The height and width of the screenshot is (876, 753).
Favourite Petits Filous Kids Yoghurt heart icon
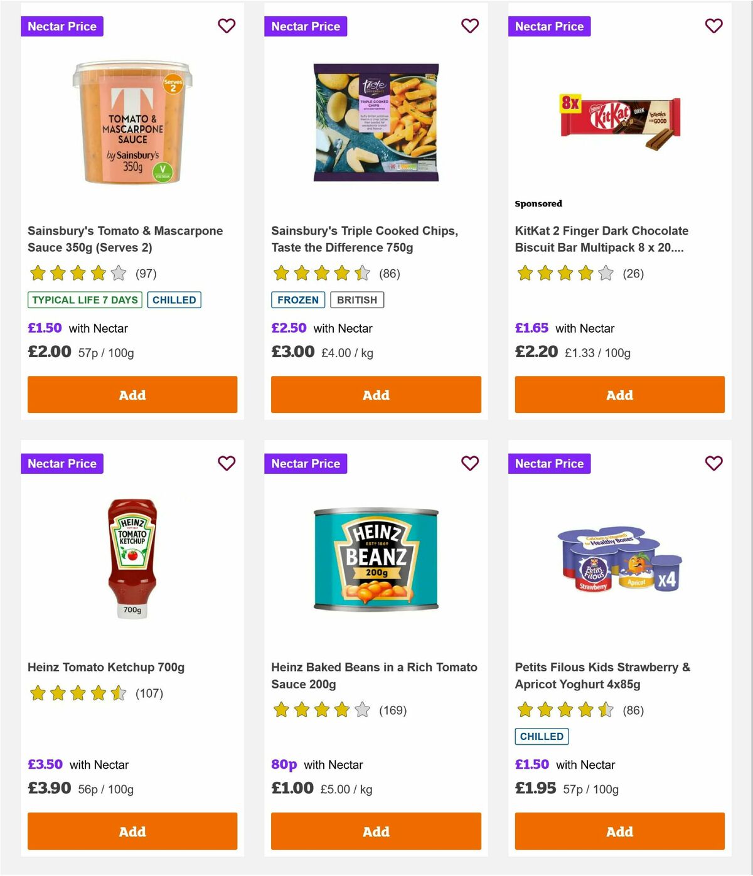tap(713, 463)
